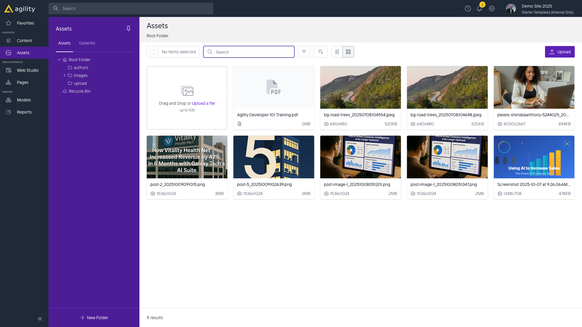
Task: Switch to list view
Action: point(337,52)
